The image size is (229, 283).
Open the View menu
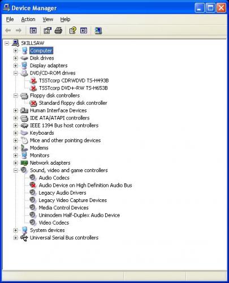click(48, 19)
